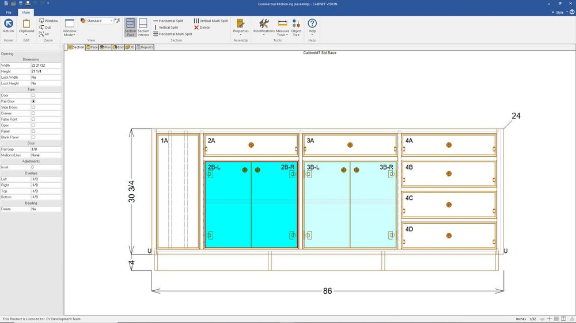576x323 pixels.
Task: Select the False Front radio button
Action: [33, 119]
